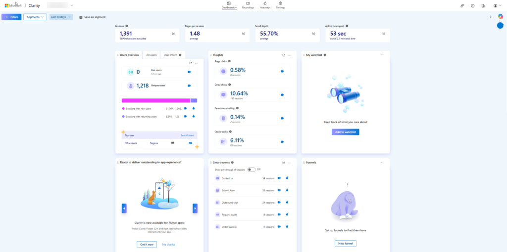Open heatmap for sessions with returning users

point(194,116)
